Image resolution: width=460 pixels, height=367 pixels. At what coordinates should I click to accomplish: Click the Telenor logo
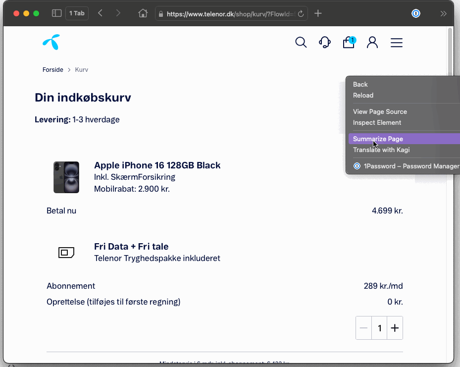[x=51, y=43]
